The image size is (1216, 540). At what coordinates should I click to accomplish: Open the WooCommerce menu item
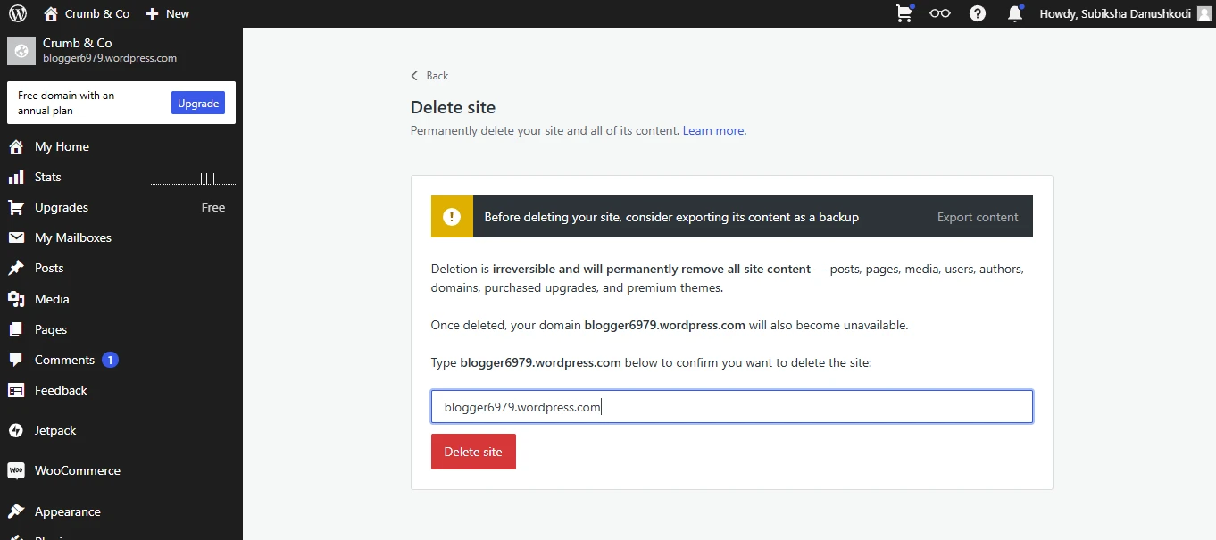pos(77,470)
